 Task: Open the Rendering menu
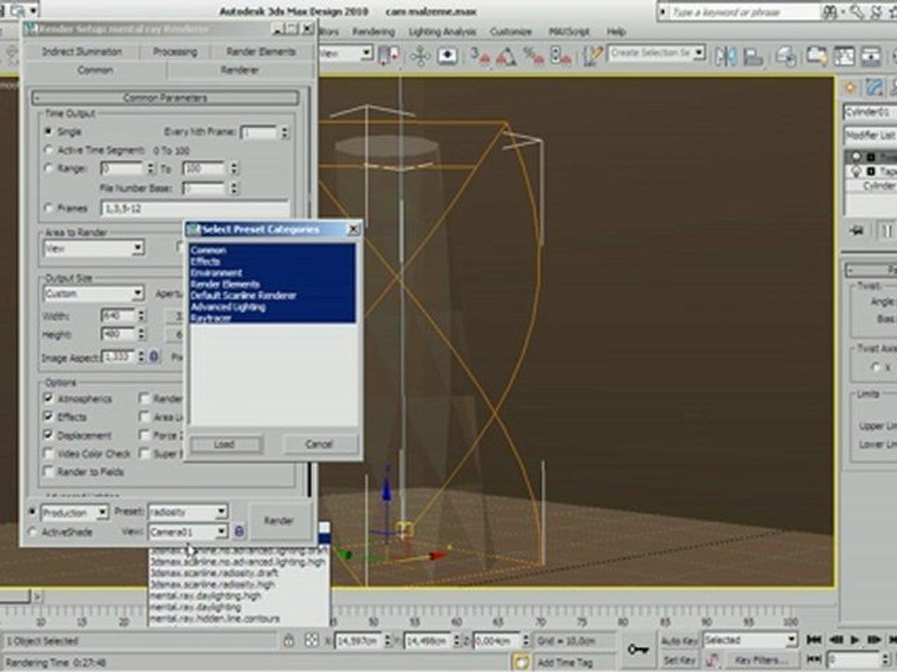[x=373, y=32]
